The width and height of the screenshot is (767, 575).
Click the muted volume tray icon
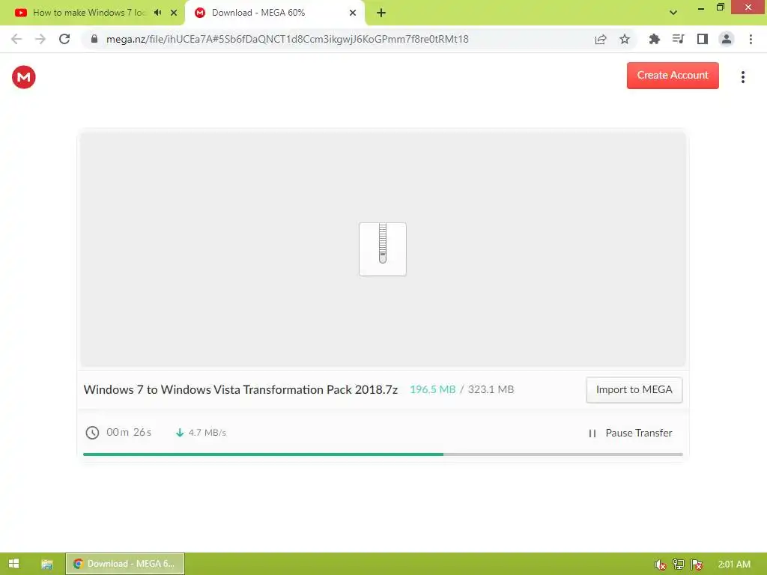pos(660,565)
